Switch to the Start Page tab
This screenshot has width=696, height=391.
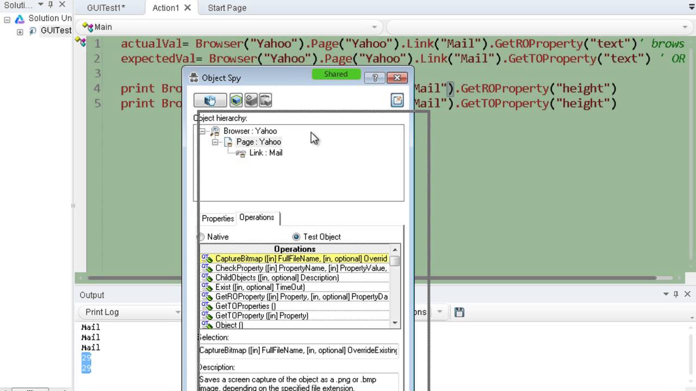pos(227,8)
